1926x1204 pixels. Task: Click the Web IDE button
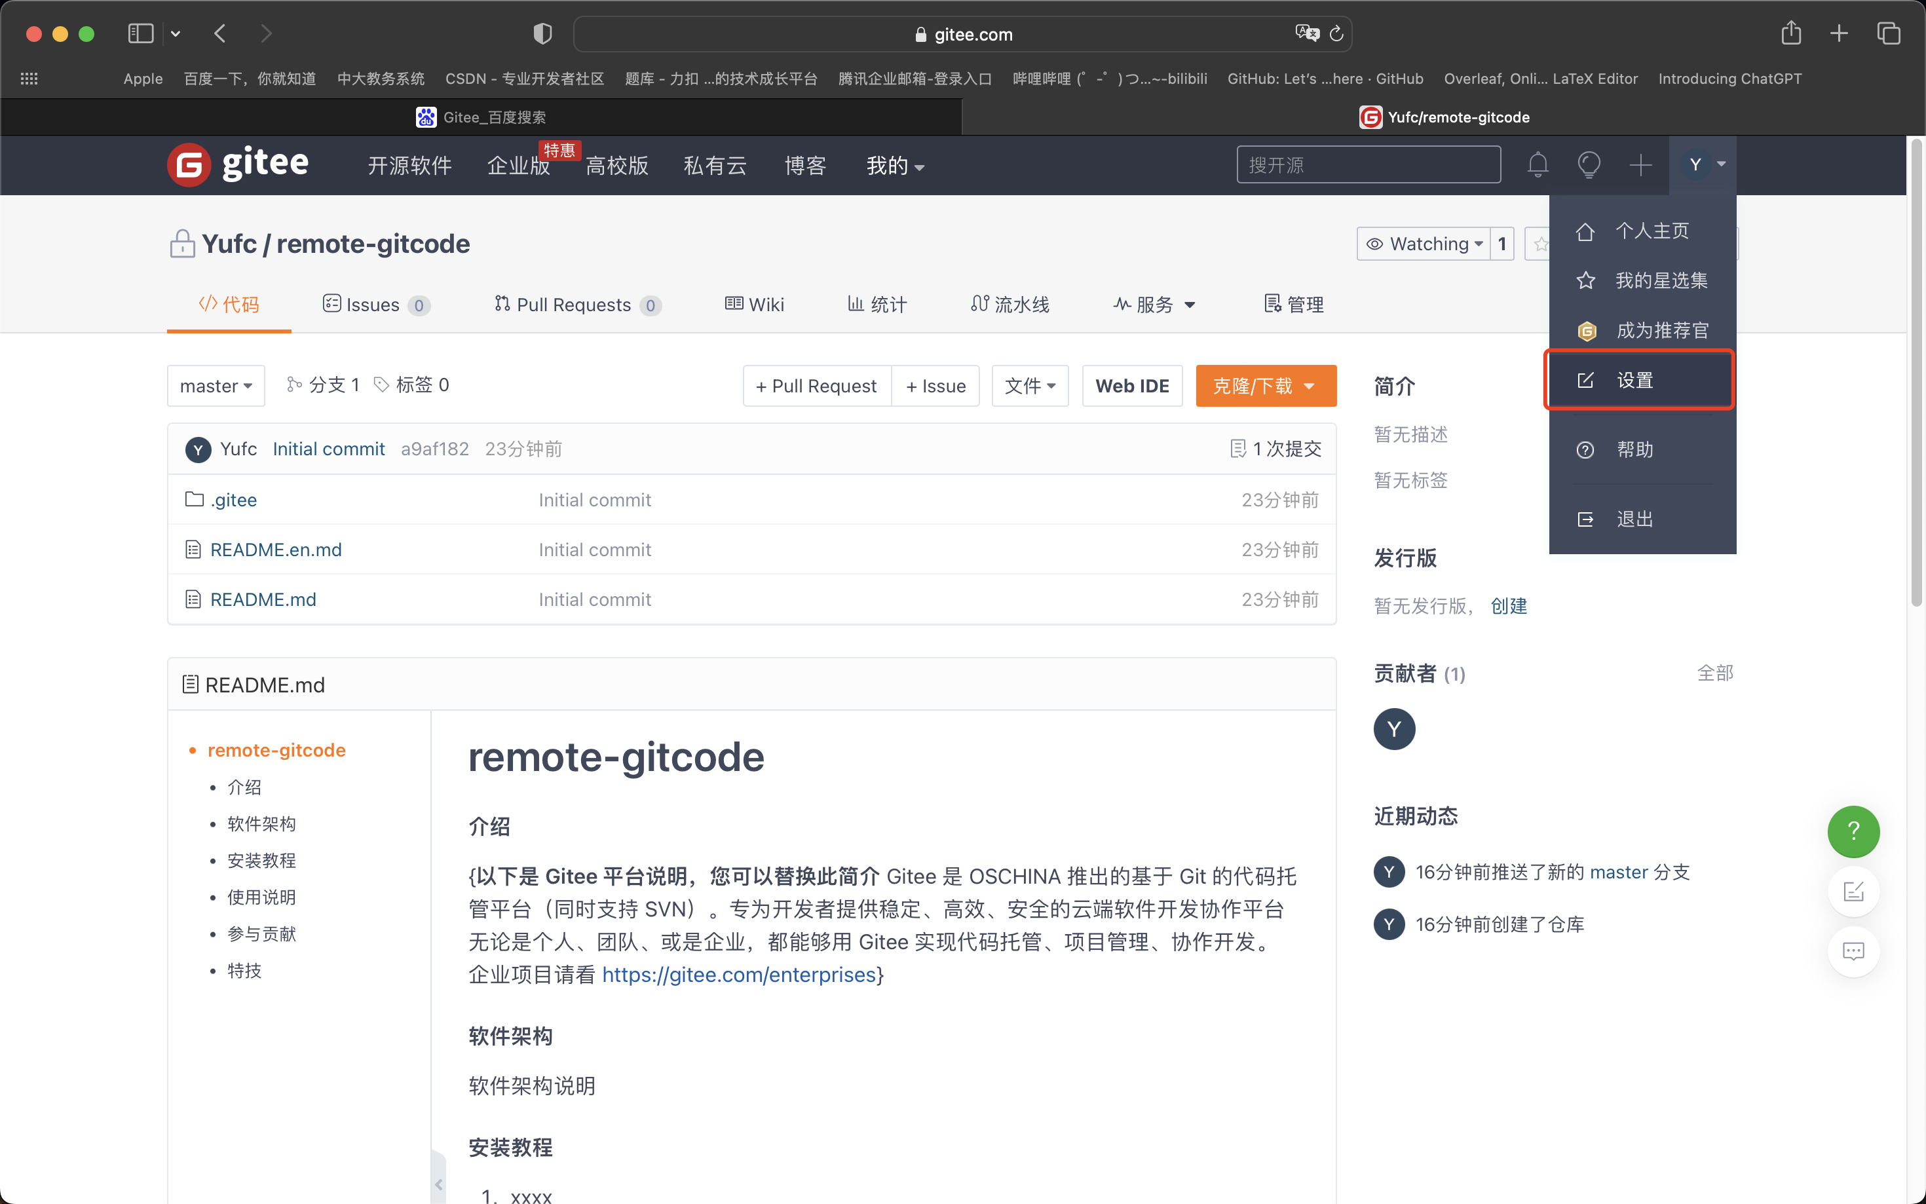(1131, 386)
